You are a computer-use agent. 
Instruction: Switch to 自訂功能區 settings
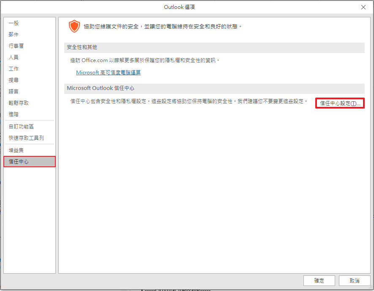[19, 126]
